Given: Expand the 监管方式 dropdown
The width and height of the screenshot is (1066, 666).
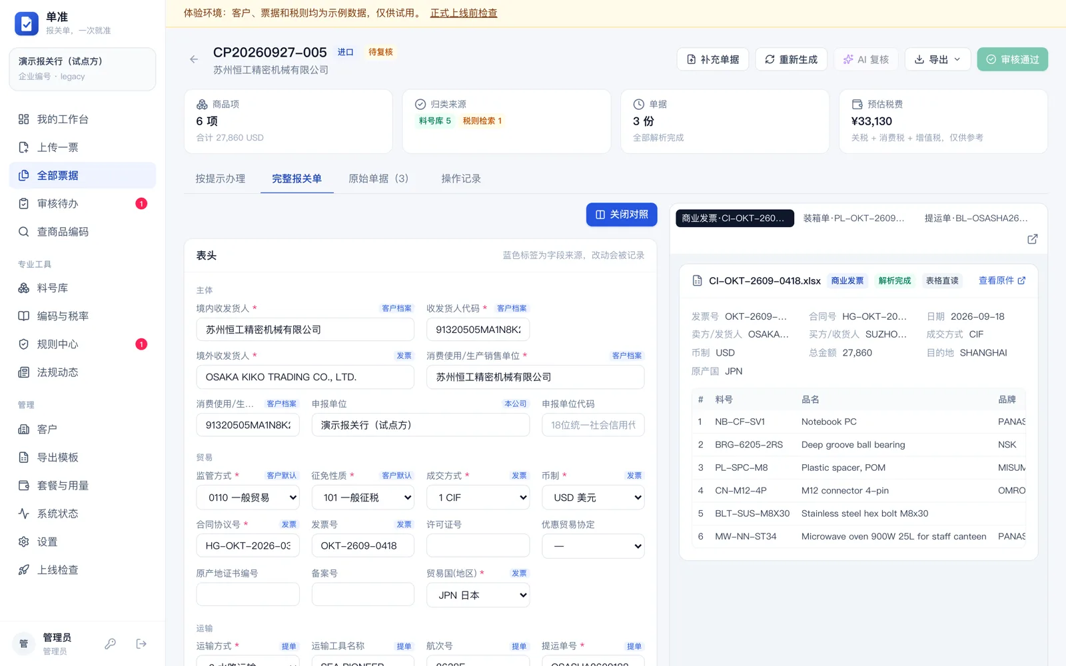Looking at the screenshot, I should [248, 498].
